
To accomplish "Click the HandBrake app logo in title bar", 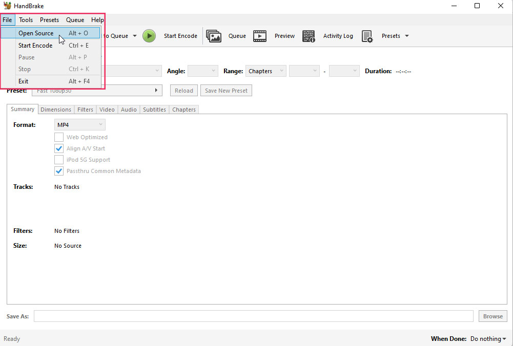I will point(7,6).
